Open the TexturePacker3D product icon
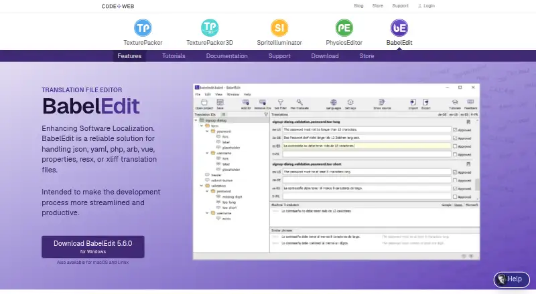Screen dimensions: 536x294 (210, 27)
